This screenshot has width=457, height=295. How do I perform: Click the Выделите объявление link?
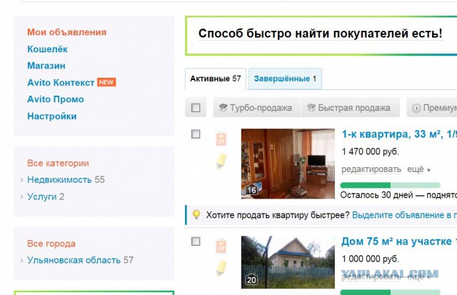pyautogui.click(x=405, y=215)
